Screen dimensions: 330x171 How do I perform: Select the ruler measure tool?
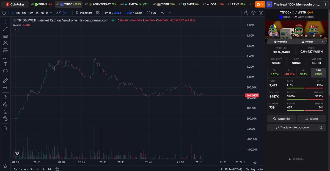pyautogui.click(x=5, y=81)
